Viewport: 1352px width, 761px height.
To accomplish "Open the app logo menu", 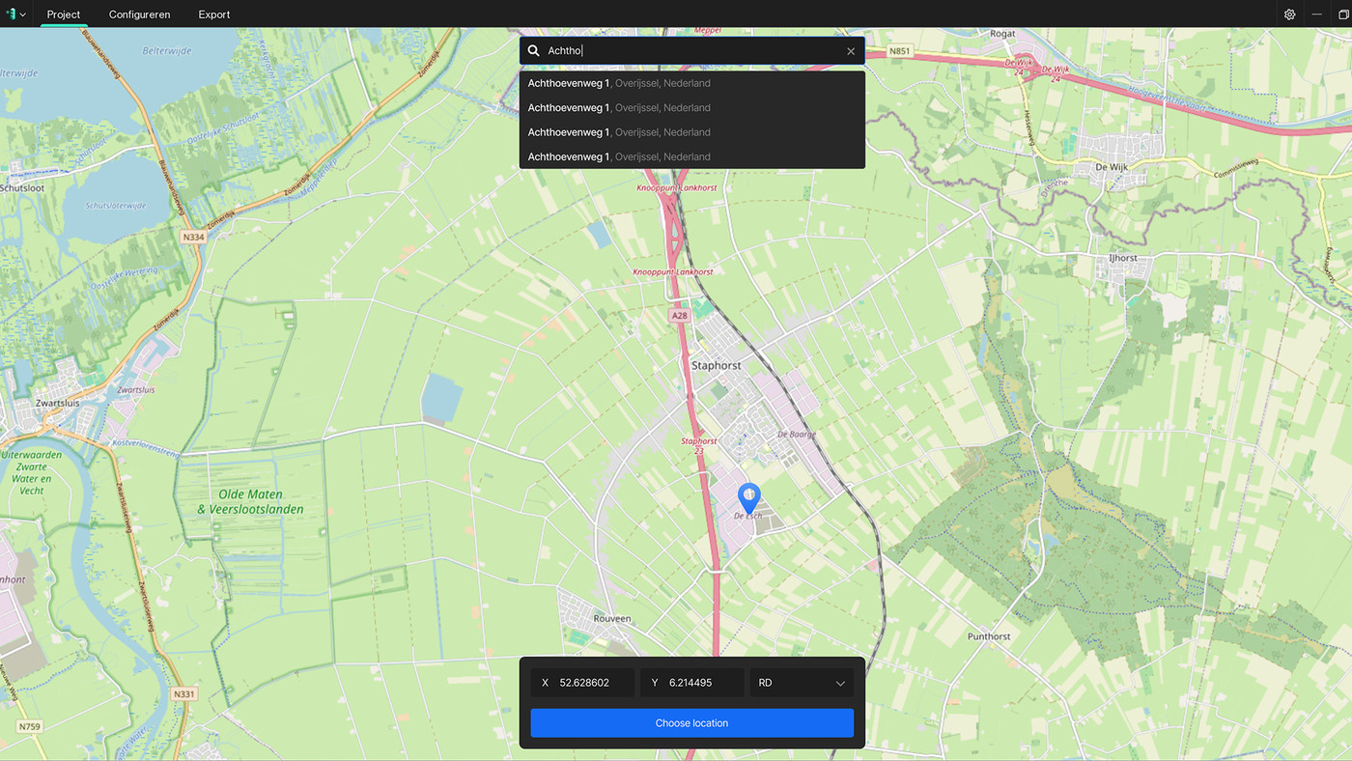I will point(15,14).
